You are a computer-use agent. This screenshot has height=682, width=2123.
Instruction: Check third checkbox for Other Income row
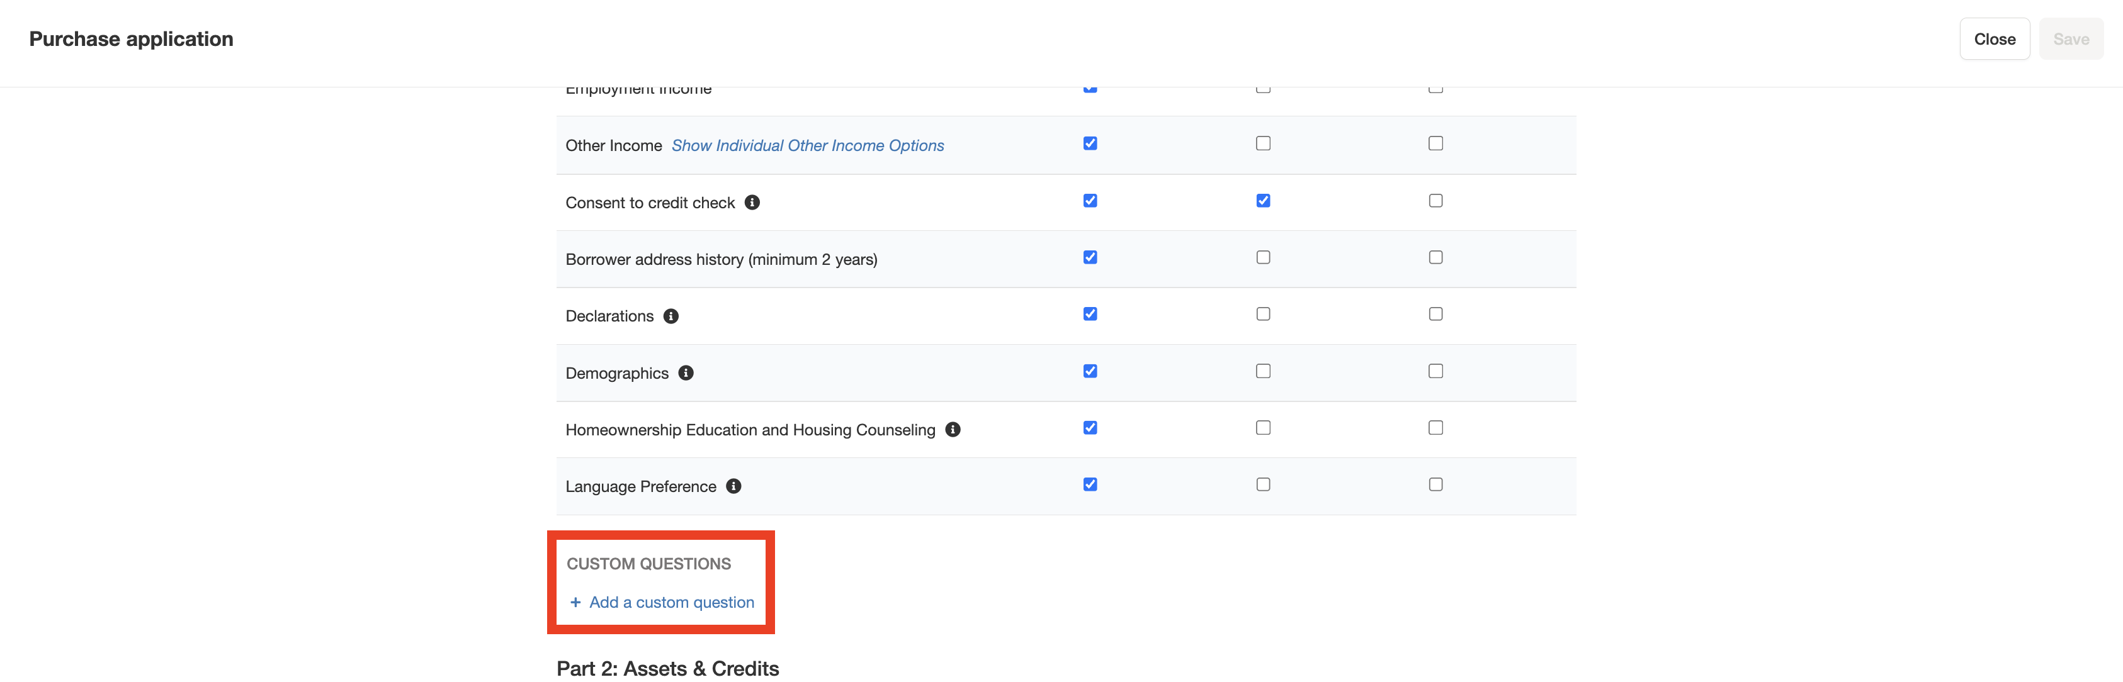(x=1435, y=143)
